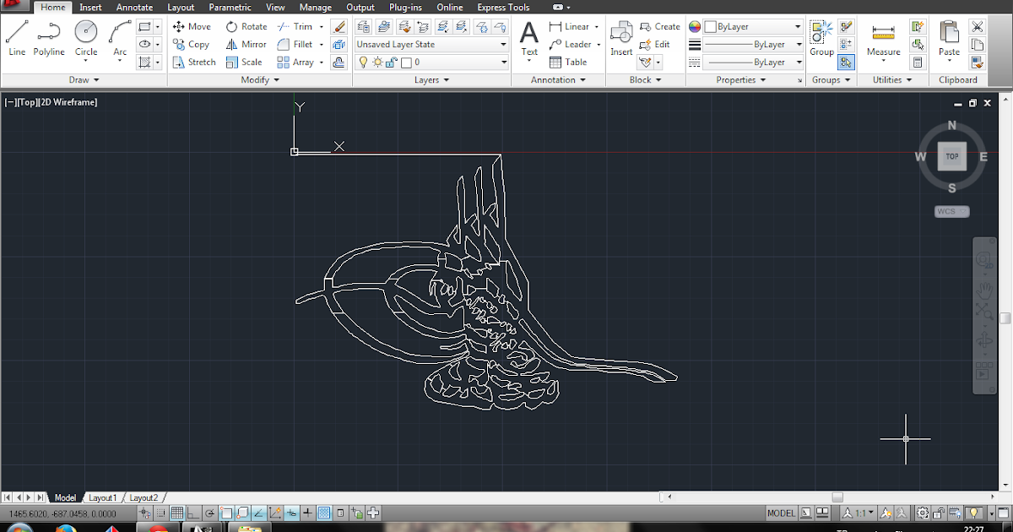Activate the Rotate command
Viewport: 1013px width, 532px height.
coord(246,26)
